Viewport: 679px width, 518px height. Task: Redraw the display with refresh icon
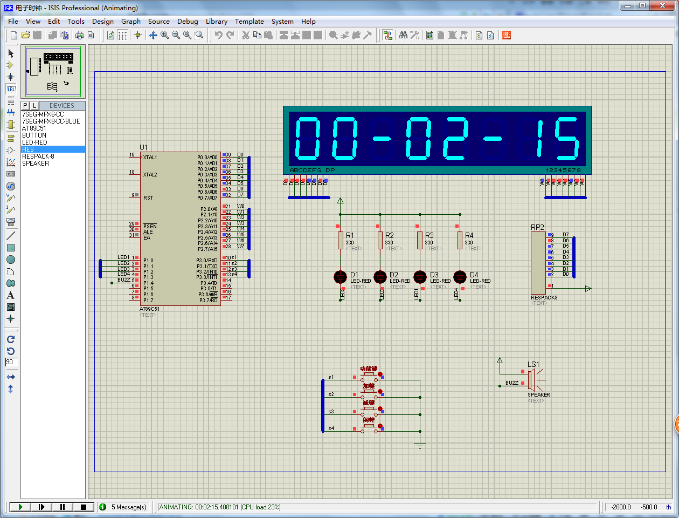(x=110, y=35)
